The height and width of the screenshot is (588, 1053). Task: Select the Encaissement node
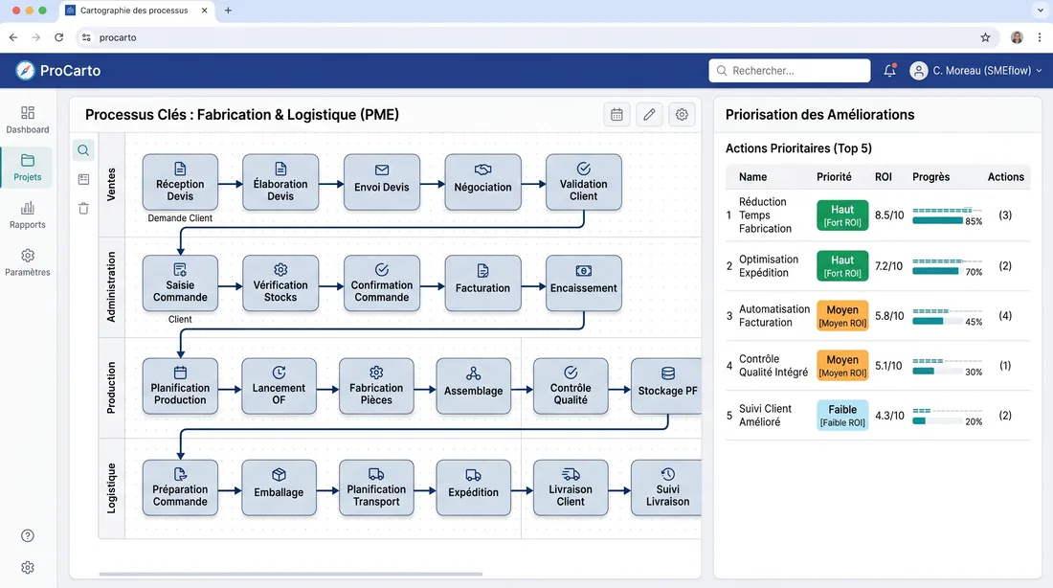(x=584, y=283)
